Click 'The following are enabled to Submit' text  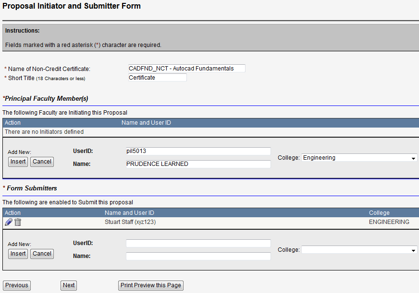(x=68, y=202)
